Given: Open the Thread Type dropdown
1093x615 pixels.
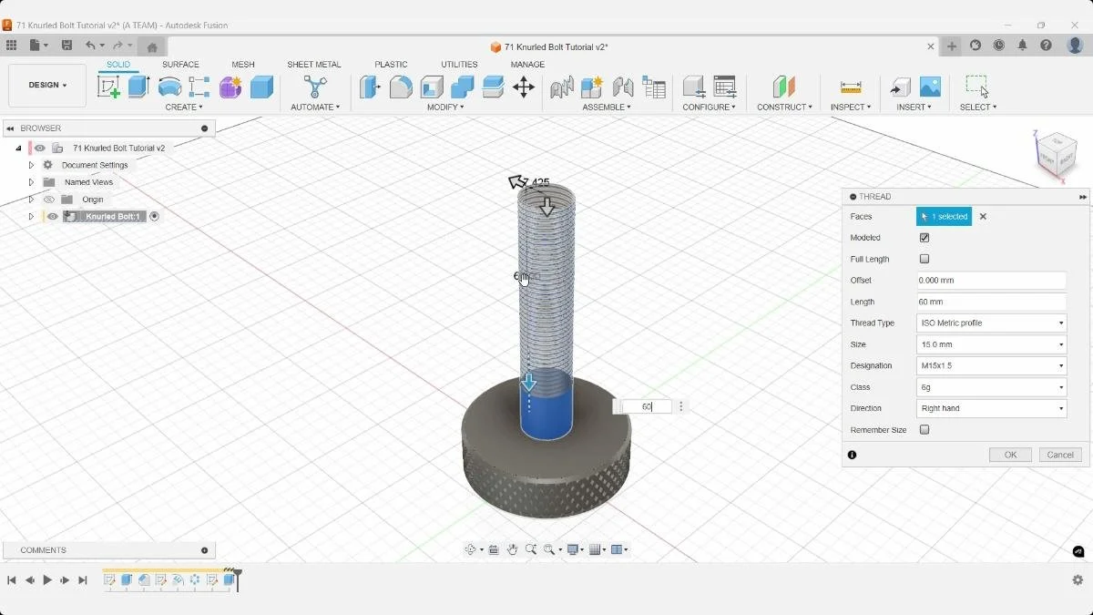Looking at the screenshot, I should [x=991, y=323].
